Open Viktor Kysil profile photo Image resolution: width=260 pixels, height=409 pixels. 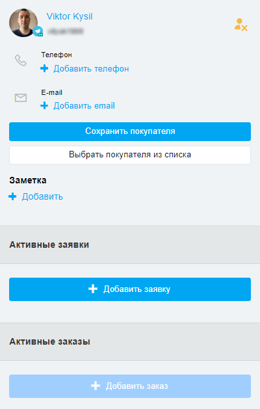click(x=23, y=23)
